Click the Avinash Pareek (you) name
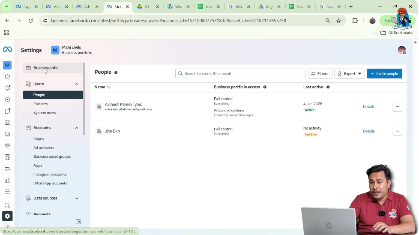419x235 pixels. coord(123,104)
